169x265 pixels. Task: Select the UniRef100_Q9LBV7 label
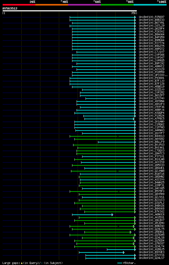(152, 220)
